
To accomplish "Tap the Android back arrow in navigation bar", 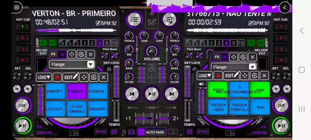I will click(x=302, y=31).
